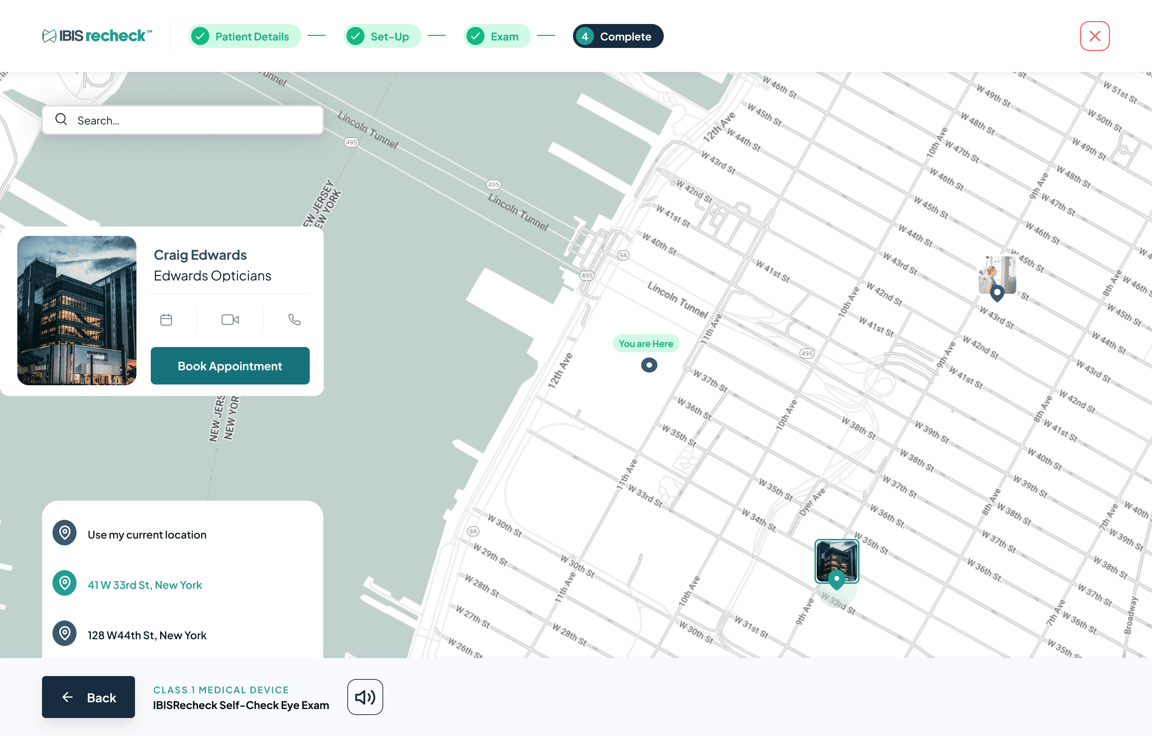Click the magnifier icon in the search bar

click(61, 119)
